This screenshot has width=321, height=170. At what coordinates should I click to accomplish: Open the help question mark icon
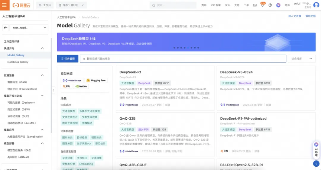[270, 6]
